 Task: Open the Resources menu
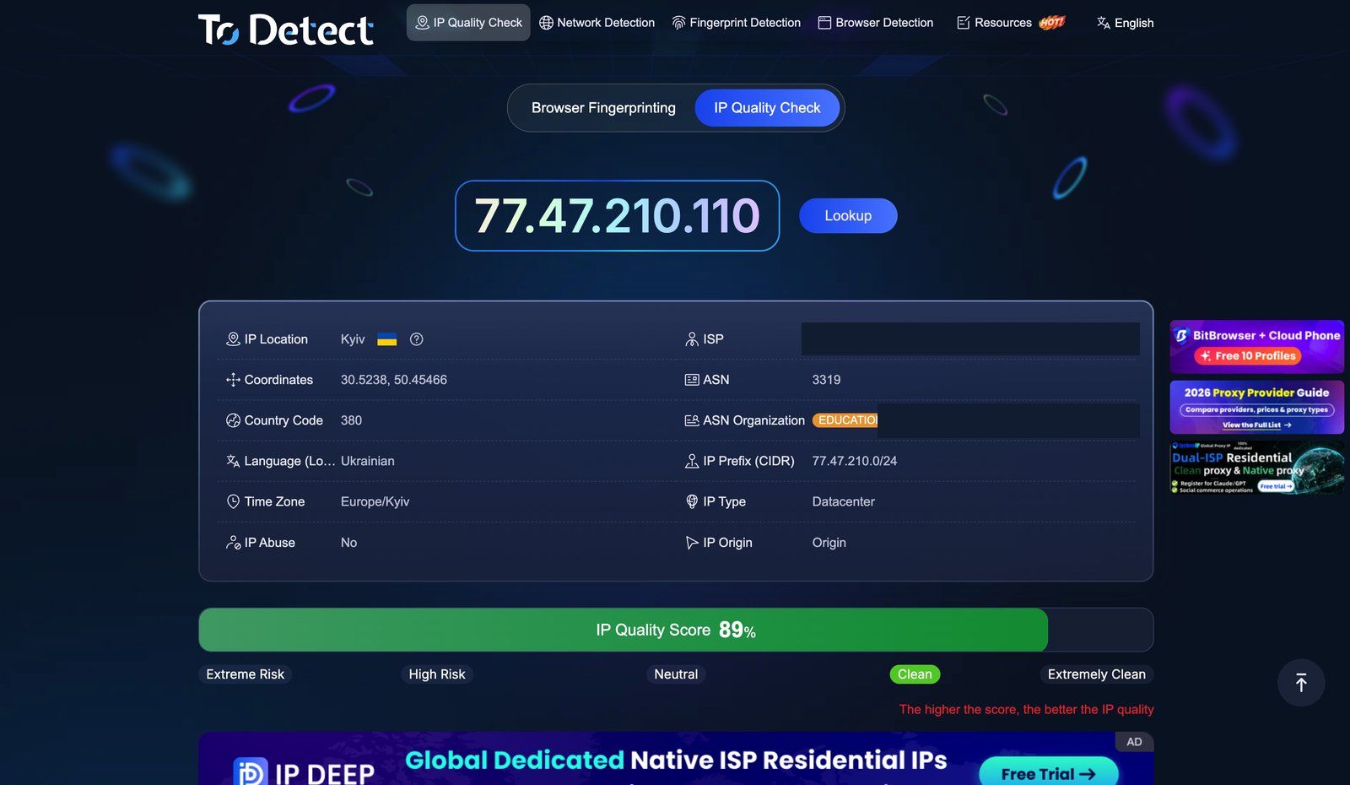tap(1011, 23)
